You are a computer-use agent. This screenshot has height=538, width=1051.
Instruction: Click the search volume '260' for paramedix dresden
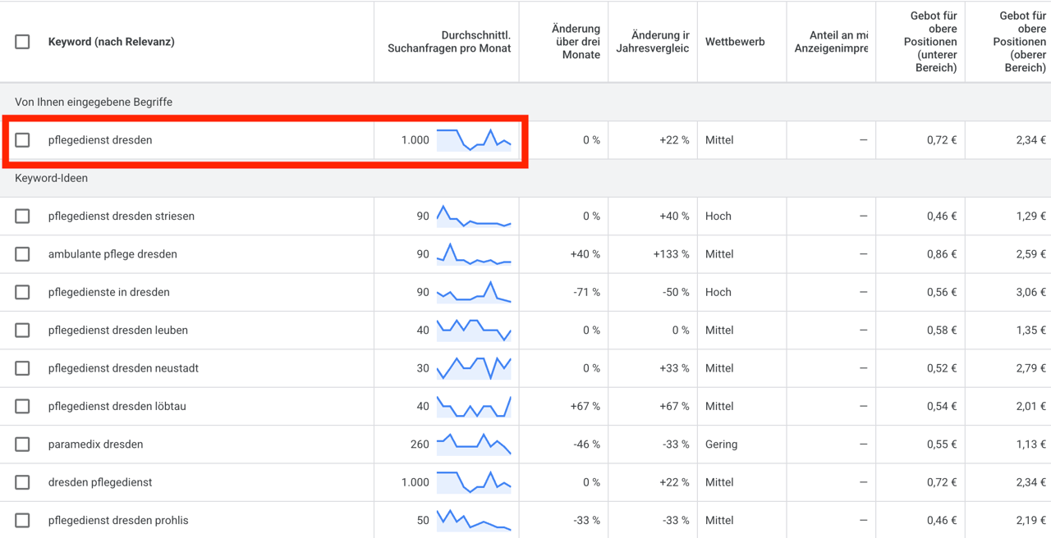[x=420, y=445]
